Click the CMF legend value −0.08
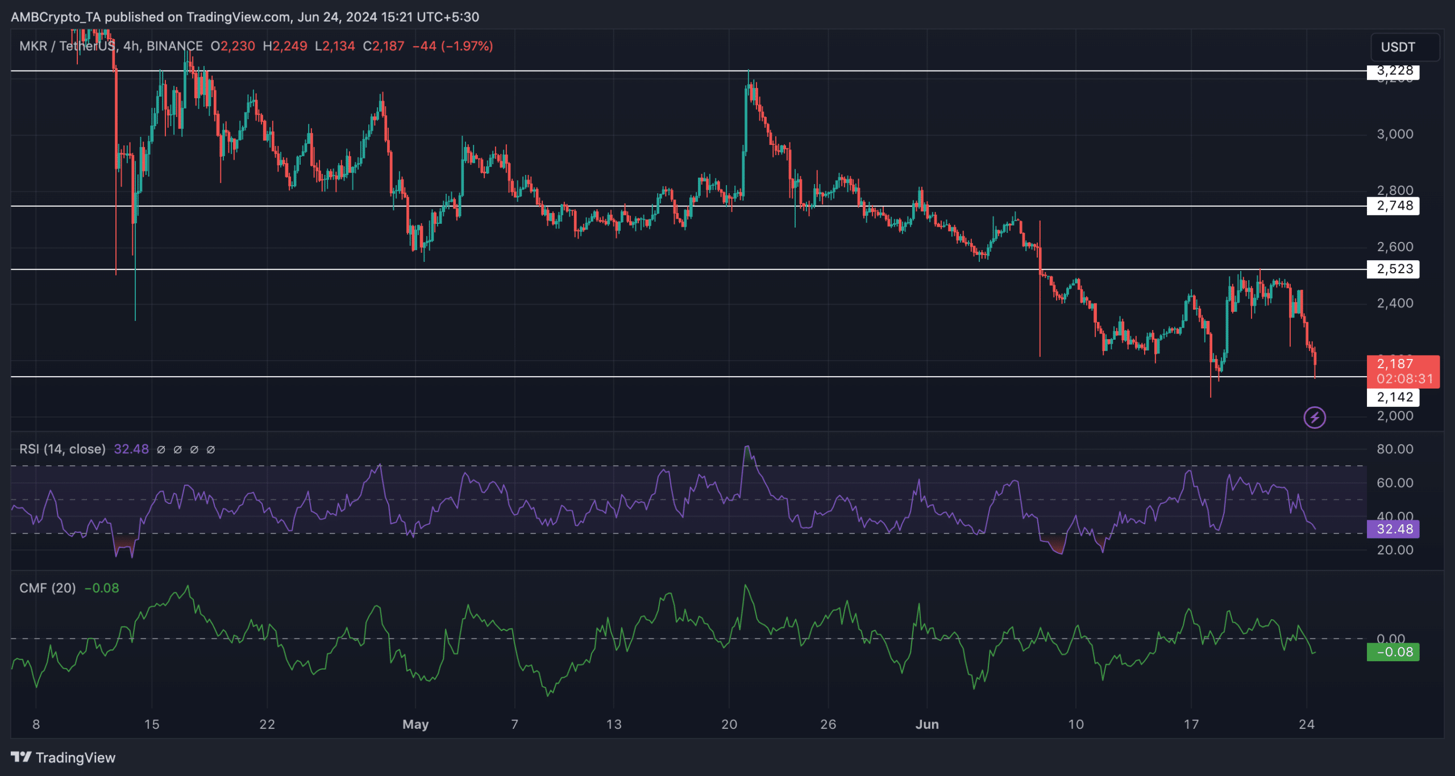Screen dimensions: 1455x776 click(x=102, y=588)
